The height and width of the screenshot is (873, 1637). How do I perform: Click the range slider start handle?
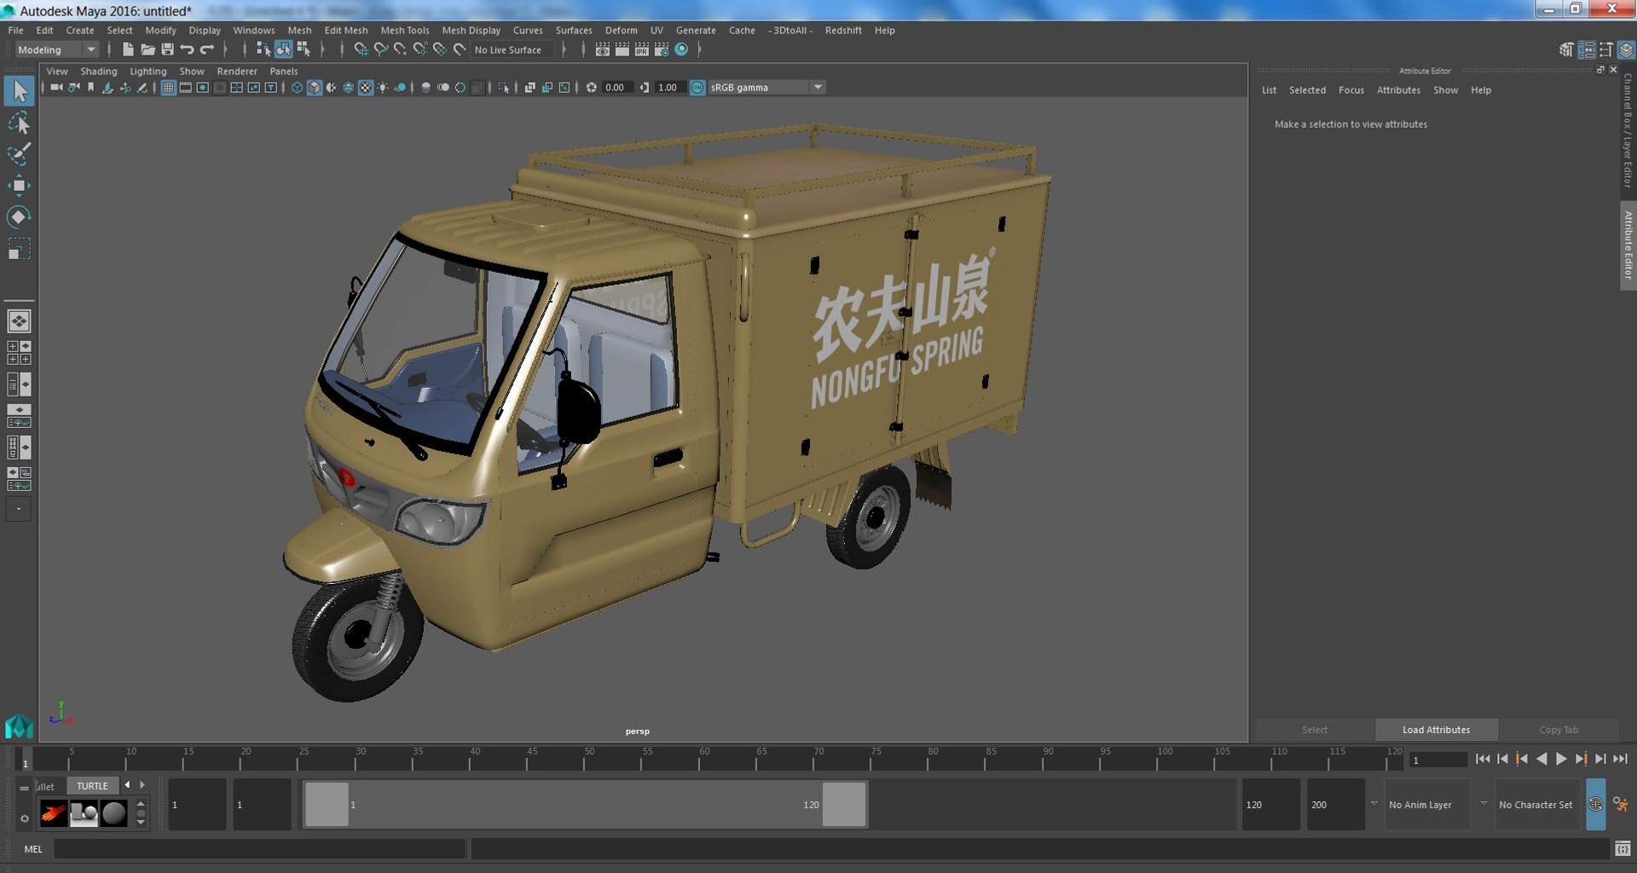327,805
